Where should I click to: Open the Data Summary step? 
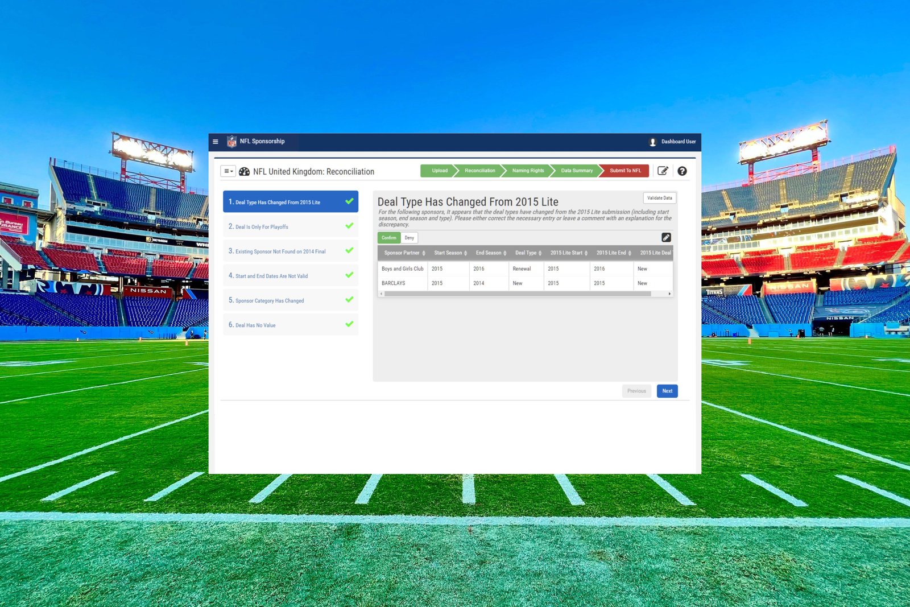(576, 171)
